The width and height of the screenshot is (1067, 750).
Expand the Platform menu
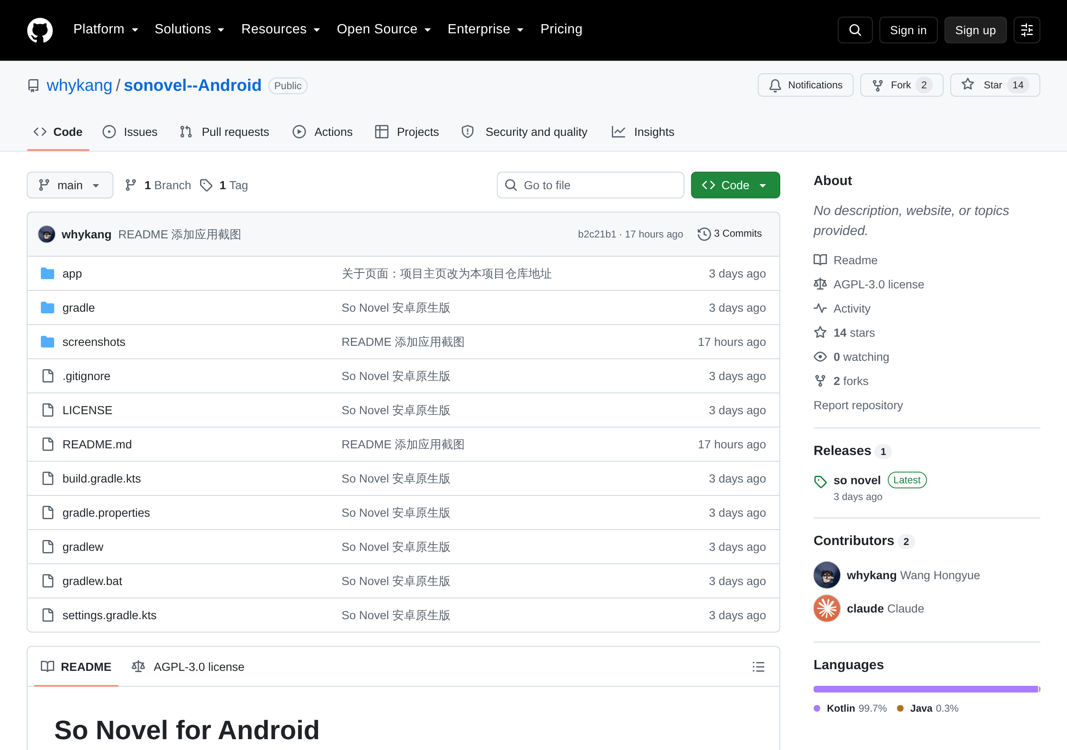(x=106, y=29)
